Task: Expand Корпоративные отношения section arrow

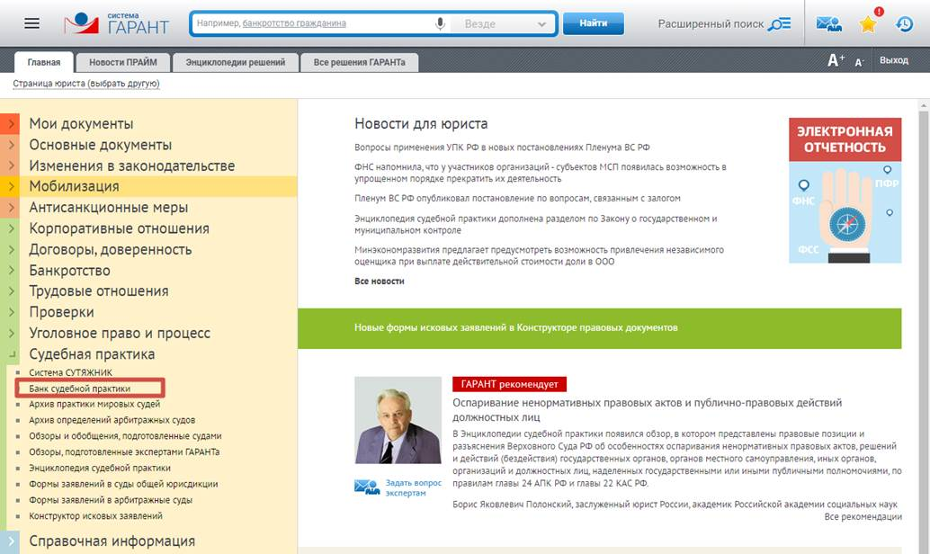Action: pos(10,228)
